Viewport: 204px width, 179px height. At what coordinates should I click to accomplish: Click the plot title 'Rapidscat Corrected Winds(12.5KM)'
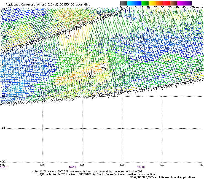[32, 5]
